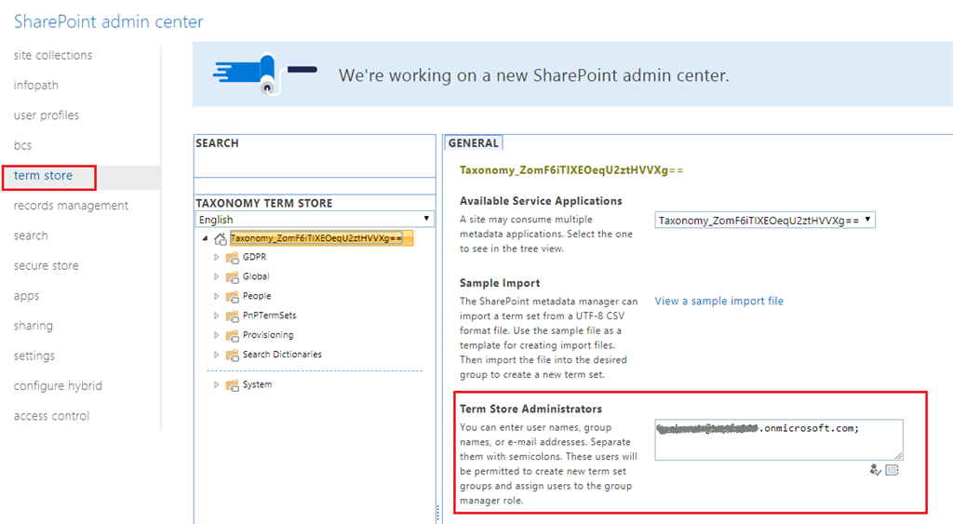Expand the Provisioning group node

point(217,335)
